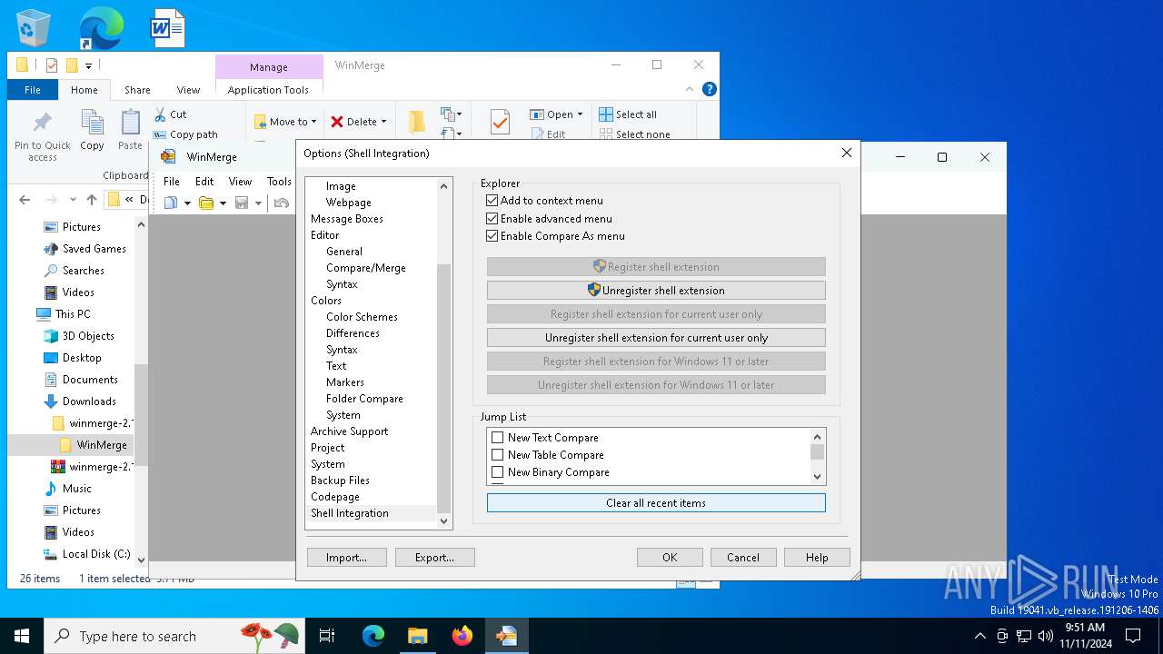This screenshot has width=1163, height=654.
Task: Open WinMerge Edit menu
Action: point(204,182)
